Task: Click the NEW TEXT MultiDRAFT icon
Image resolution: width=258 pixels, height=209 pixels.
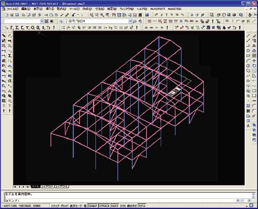Action: [149, 21]
